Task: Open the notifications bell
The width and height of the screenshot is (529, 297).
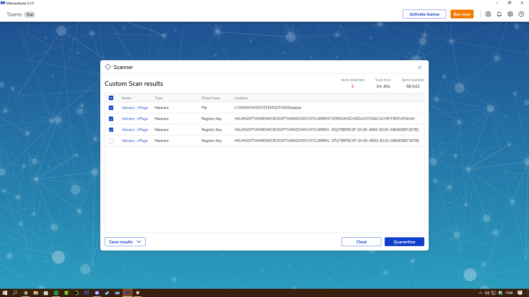Action: coord(499,14)
